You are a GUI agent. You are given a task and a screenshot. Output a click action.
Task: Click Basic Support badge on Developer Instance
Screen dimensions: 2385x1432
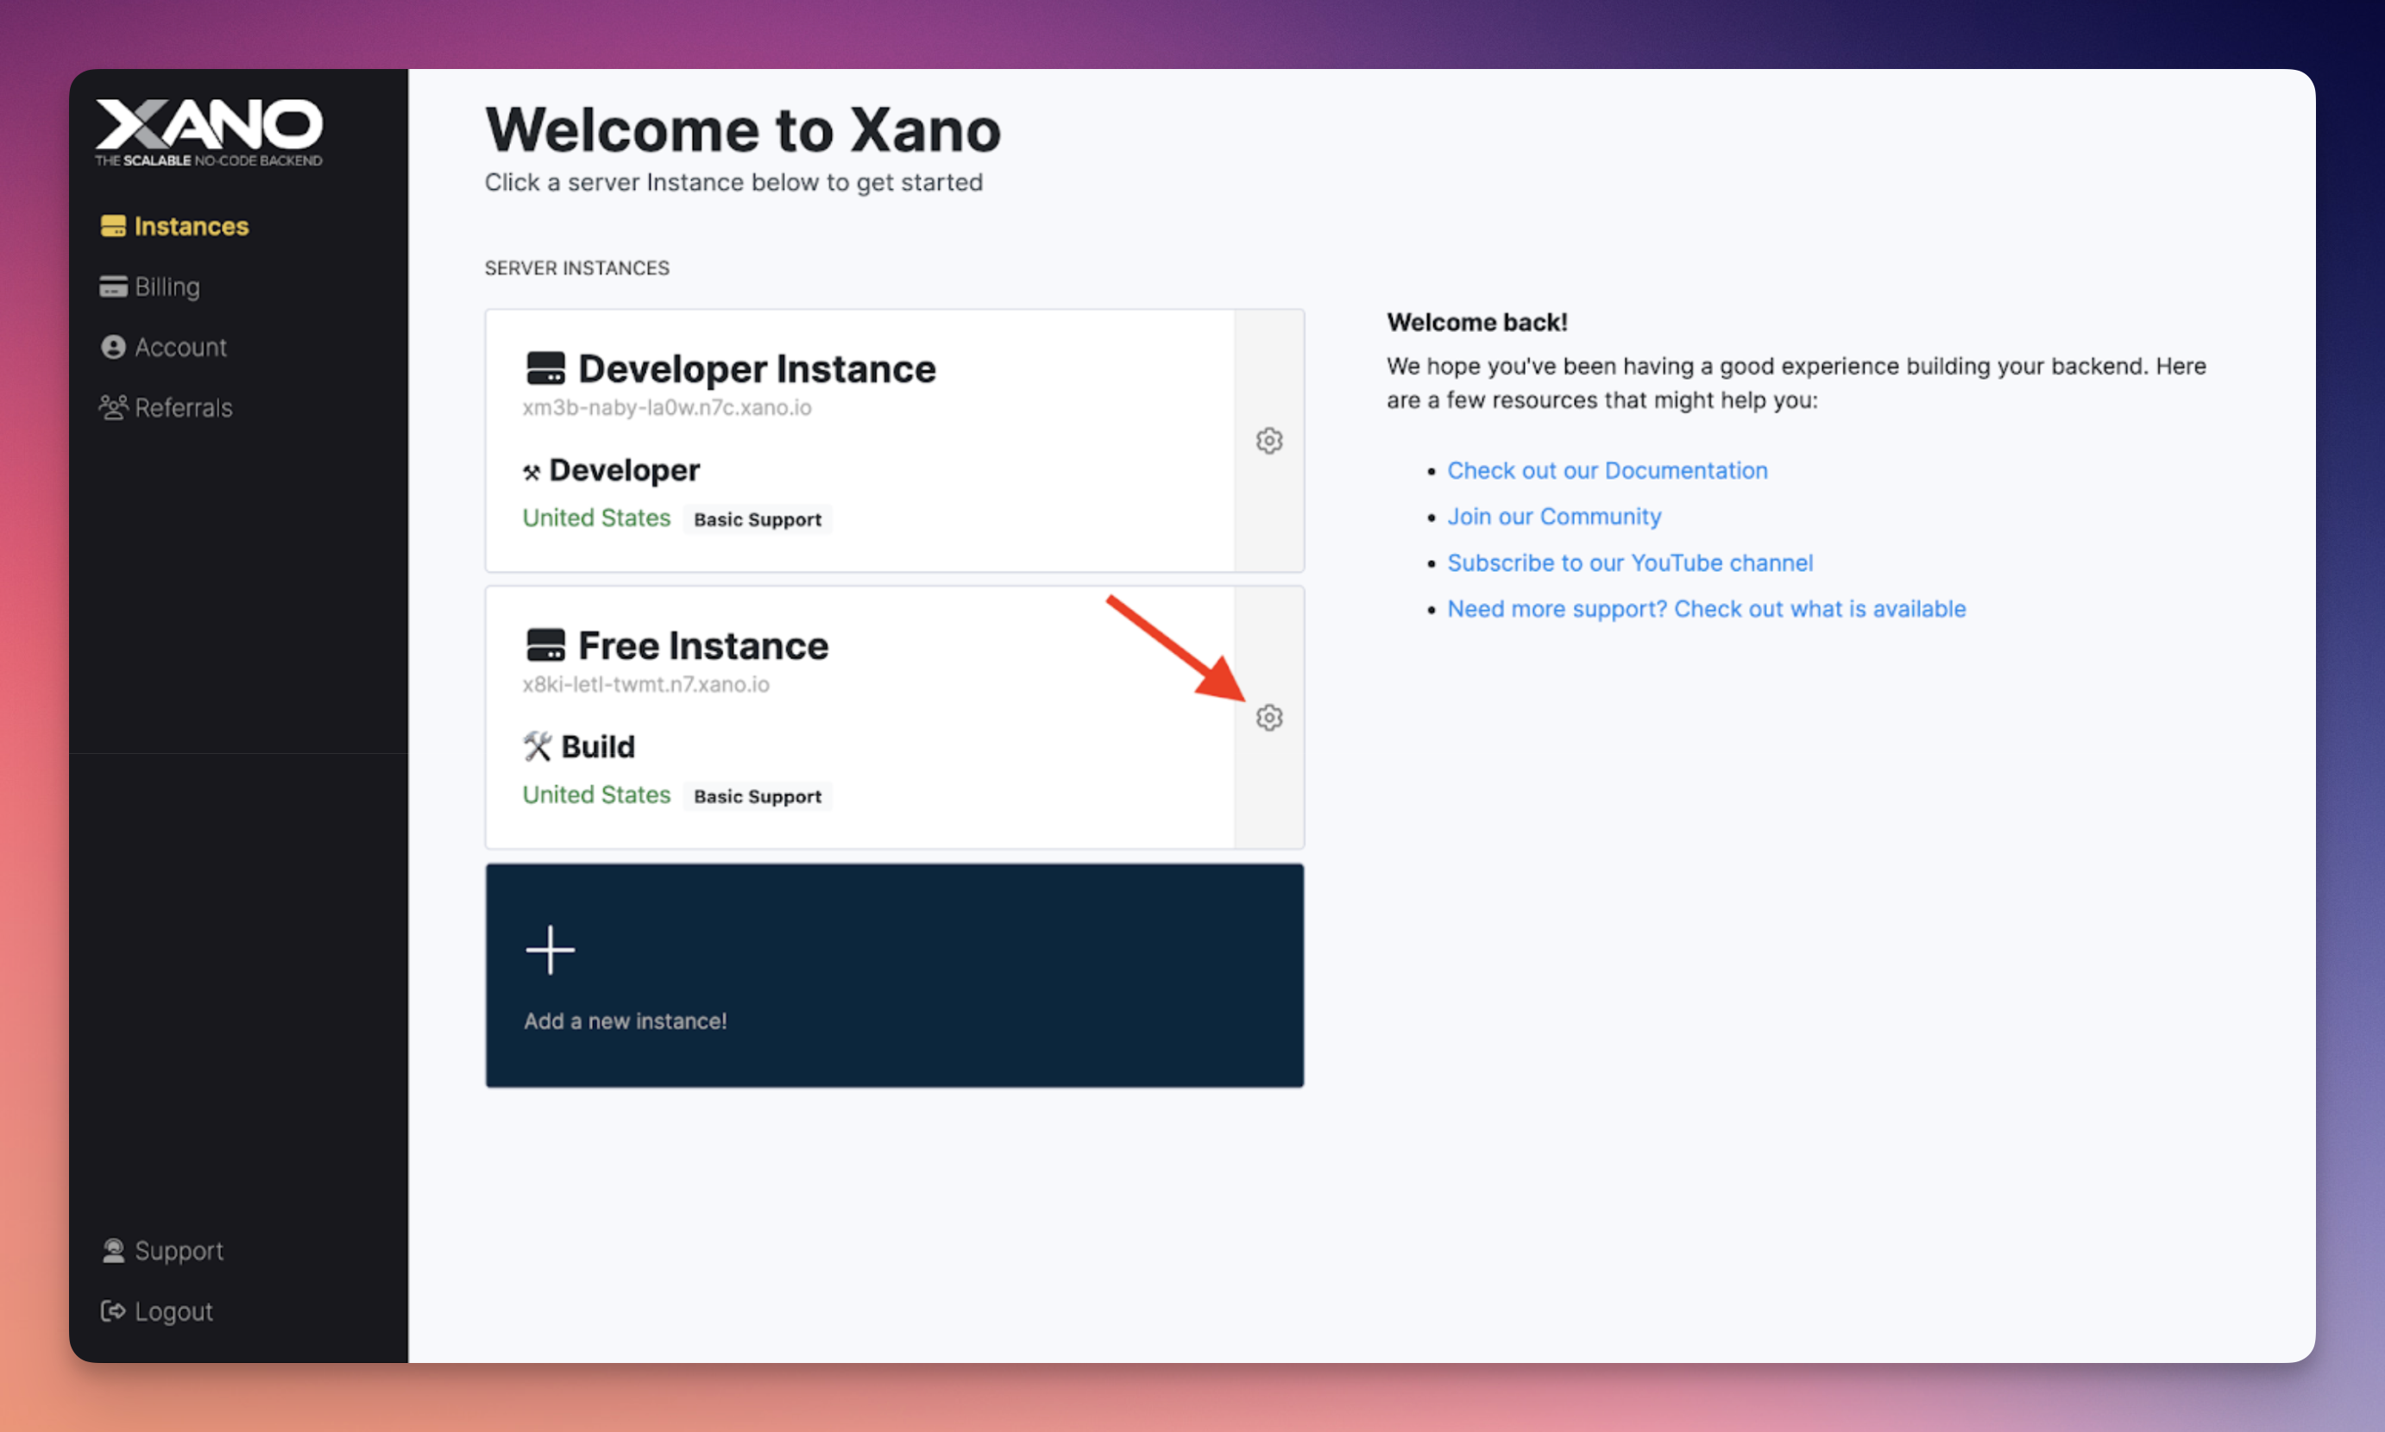pyautogui.click(x=758, y=519)
